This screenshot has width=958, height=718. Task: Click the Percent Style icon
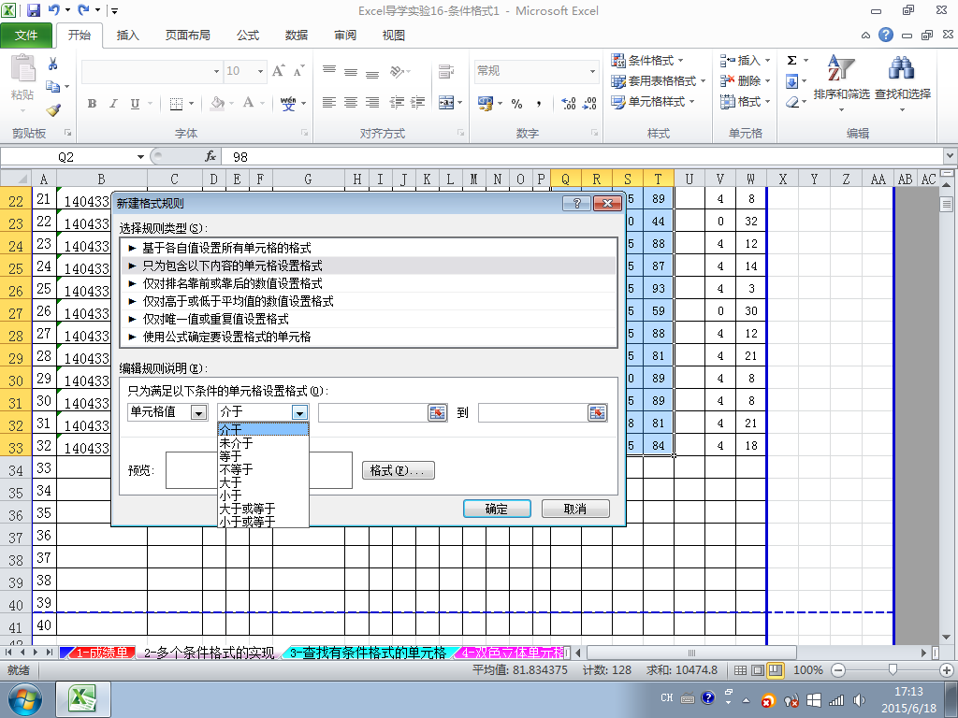[x=516, y=103]
